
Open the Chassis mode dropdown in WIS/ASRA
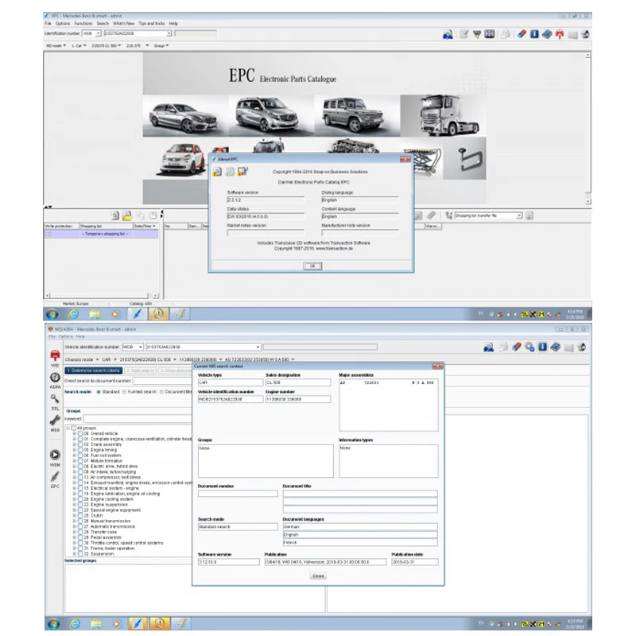82,359
